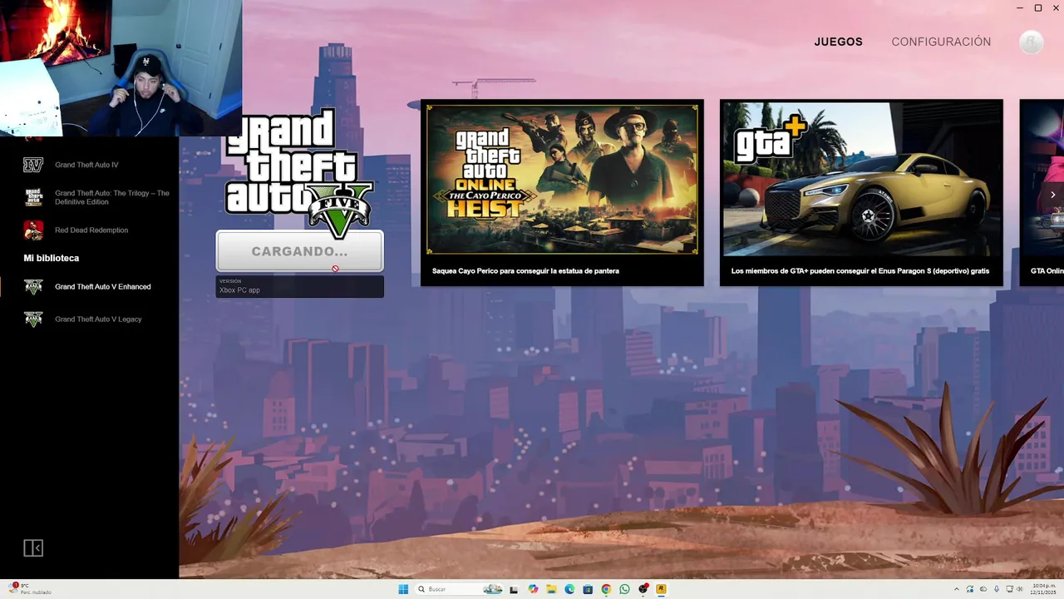Image resolution: width=1064 pixels, height=599 pixels.
Task: Open the CONFIGURACIÓN tab
Action: [x=941, y=42]
